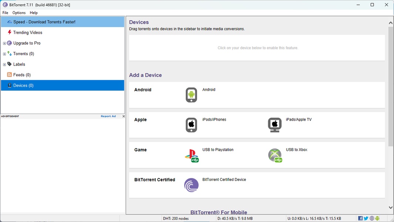
Task: Click the Twitter icon in the status bar
Action: pyautogui.click(x=366, y=218)
